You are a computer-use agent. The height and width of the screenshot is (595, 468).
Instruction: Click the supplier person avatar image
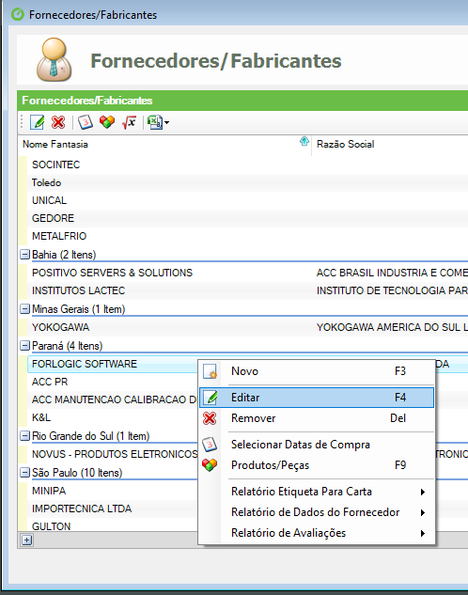click(x=55, y=59)
